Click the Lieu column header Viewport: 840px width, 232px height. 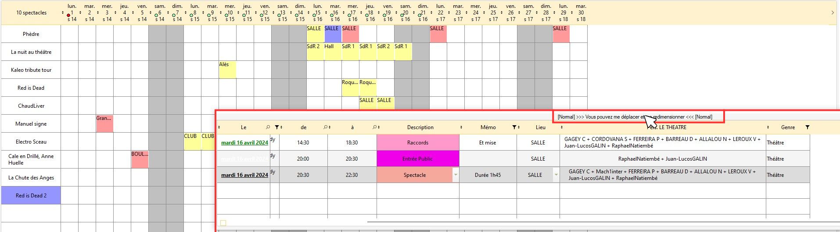(x=540, y=127)
